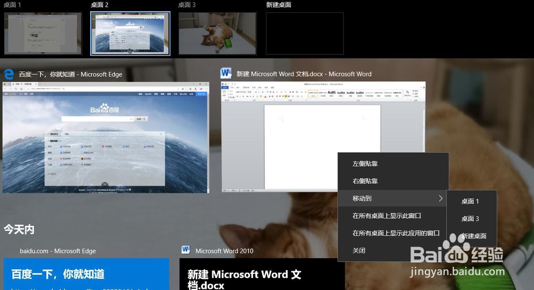Click the baidu.com - Microsoft Edge label
The image size is (534, 290).
click(x=58, y=251)
